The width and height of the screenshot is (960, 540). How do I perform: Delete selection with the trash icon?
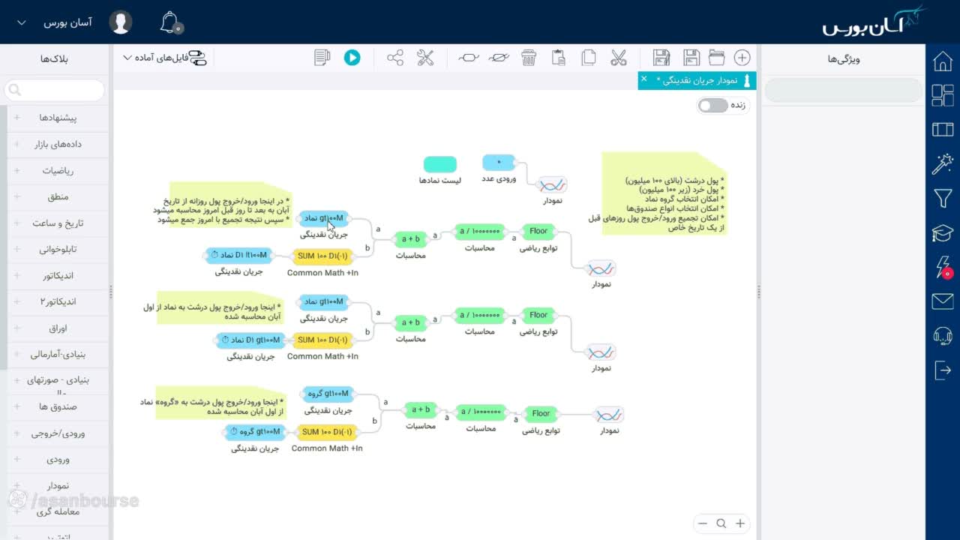click(x=529, y=58)
